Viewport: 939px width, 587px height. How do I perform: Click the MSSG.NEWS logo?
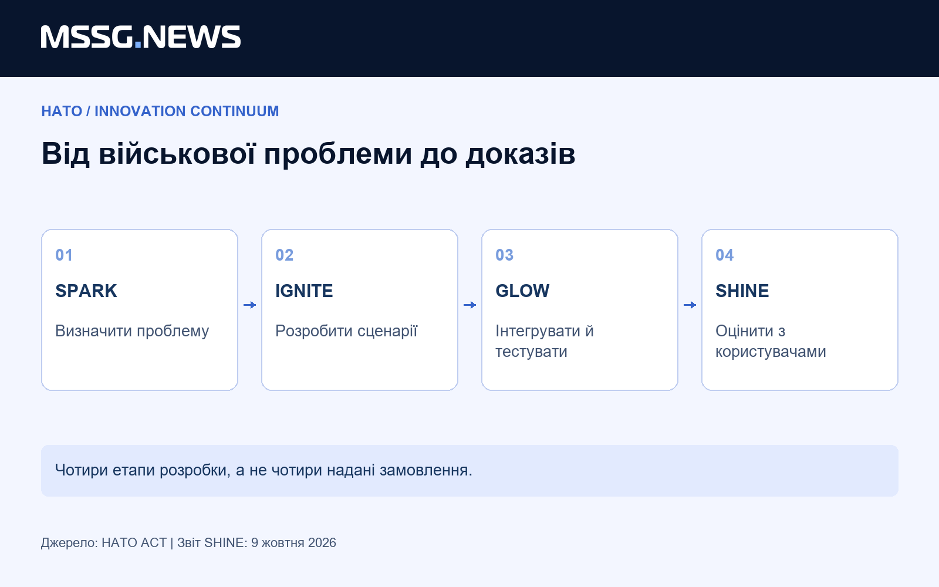(x=141, y=37)
